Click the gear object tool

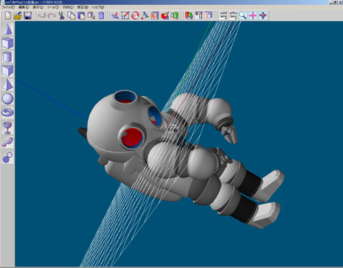(x=8, y=158)
